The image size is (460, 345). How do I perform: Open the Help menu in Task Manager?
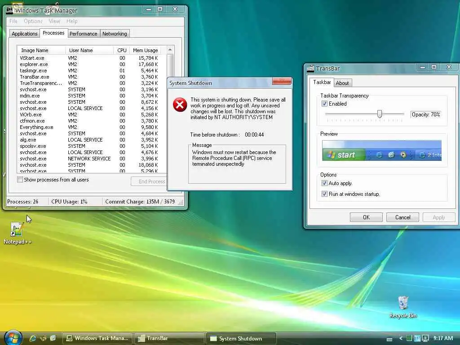tap(72, 21)
